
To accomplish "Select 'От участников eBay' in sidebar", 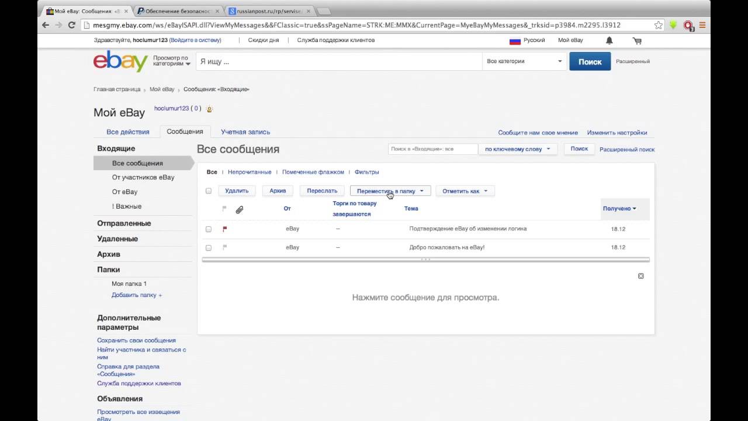I will click(x=143, y=177).
